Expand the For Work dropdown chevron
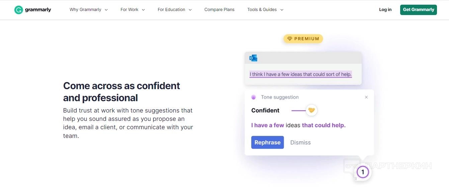This screenshot has width=449, height=195. [143, 10]
